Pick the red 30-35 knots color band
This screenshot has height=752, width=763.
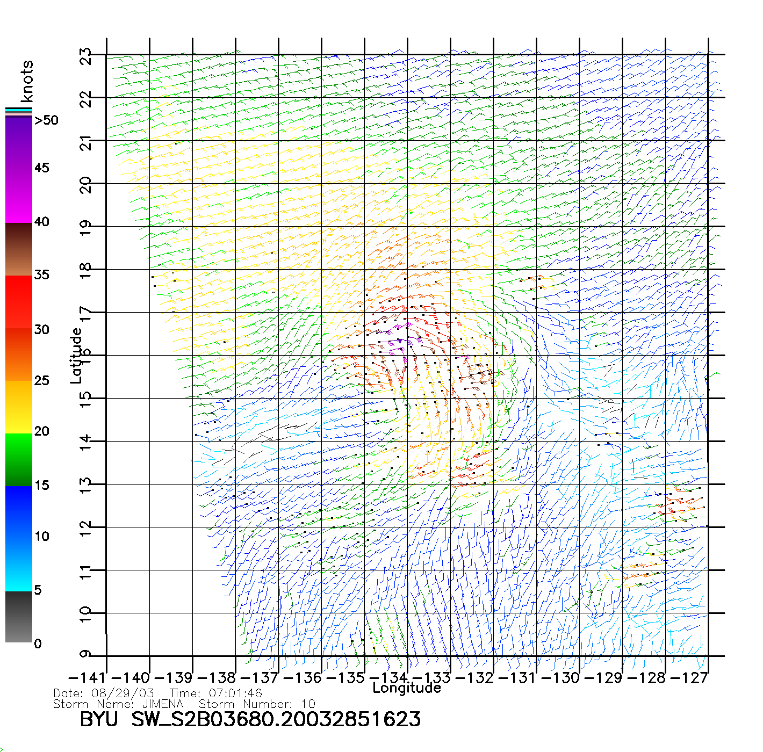pyautogui.click(x=19, y=302)
